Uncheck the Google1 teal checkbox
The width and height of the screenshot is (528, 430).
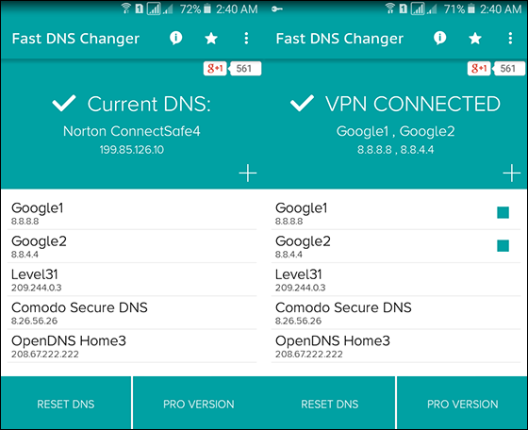pos(503,212)
